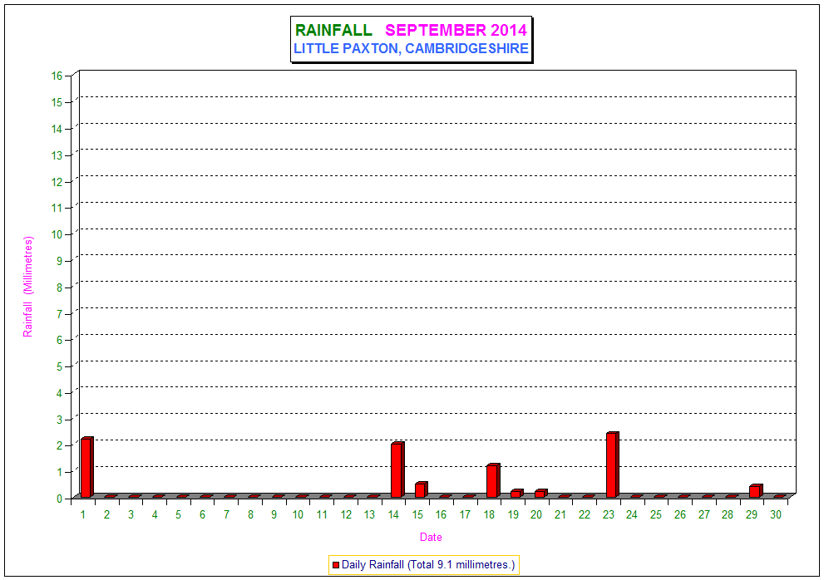This screenshot has height=580, width=824.
Task: Click the x-axis date label '9'
Action: coord(274,515)
